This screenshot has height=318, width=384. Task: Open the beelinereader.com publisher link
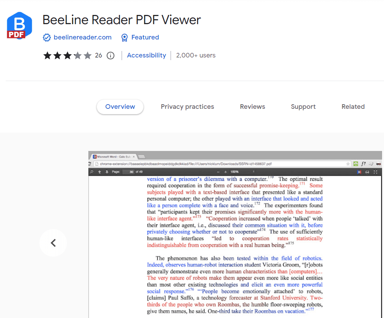coord(83,37)
